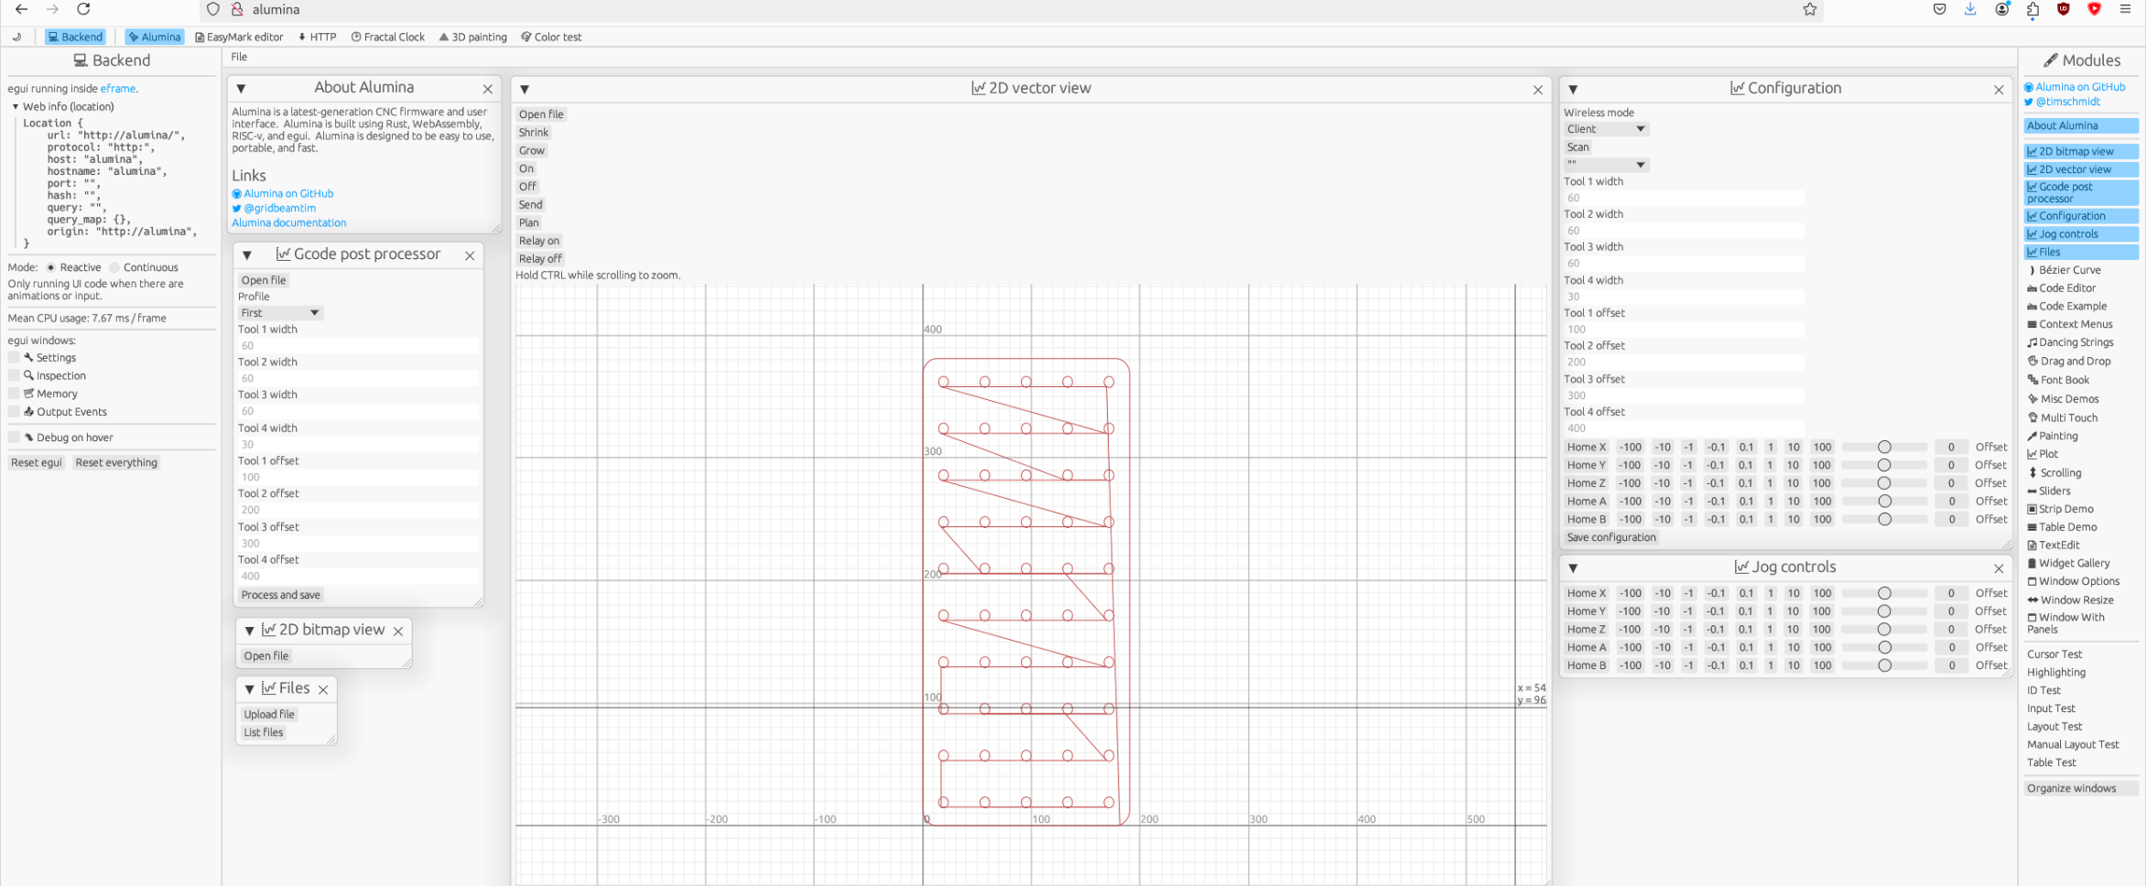The image size is (2147, 886).
Task: Bookmark this page with the star icon
Action: pos(1809,9)
